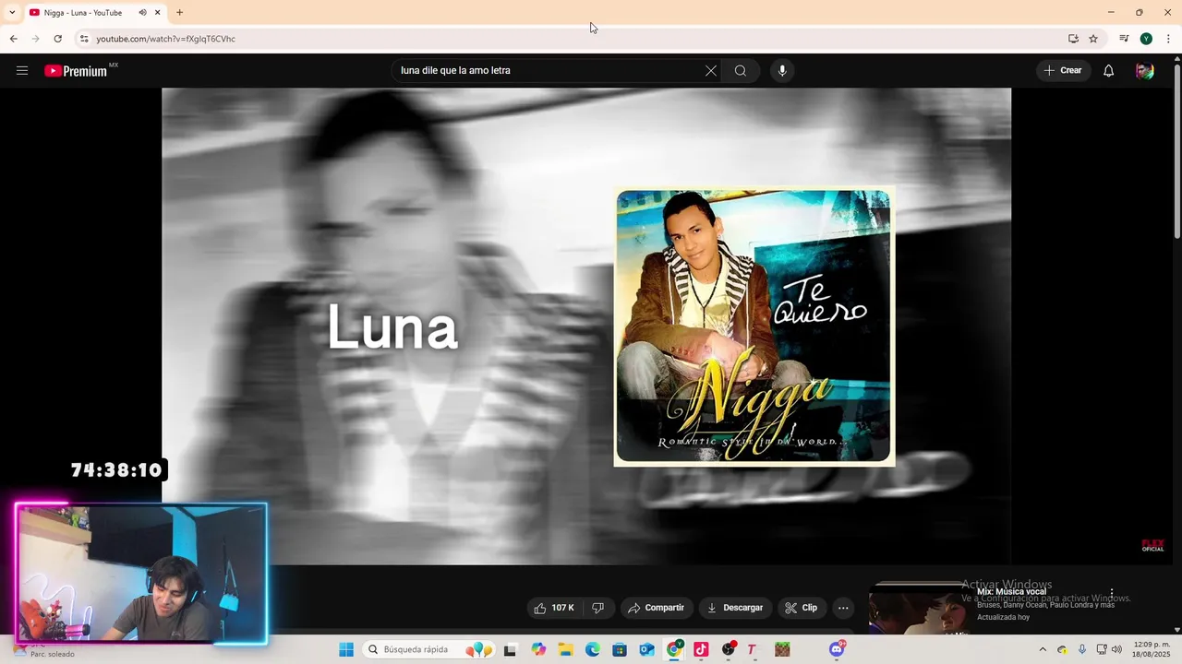Viewport: 1182px width, 664px height.
Task: Open File Explorer from taskbar
Action: point(565,649)
